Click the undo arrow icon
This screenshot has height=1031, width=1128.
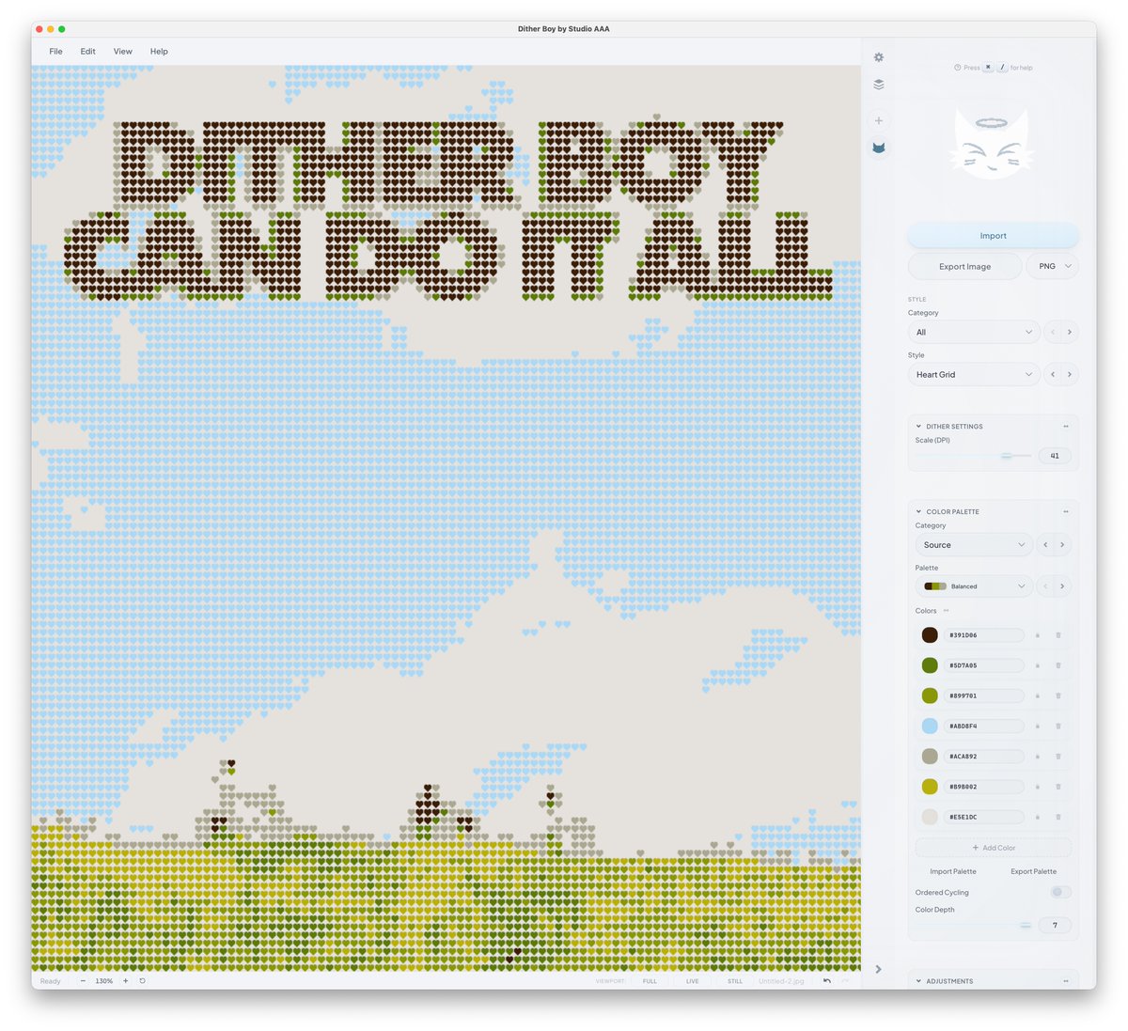827,980
